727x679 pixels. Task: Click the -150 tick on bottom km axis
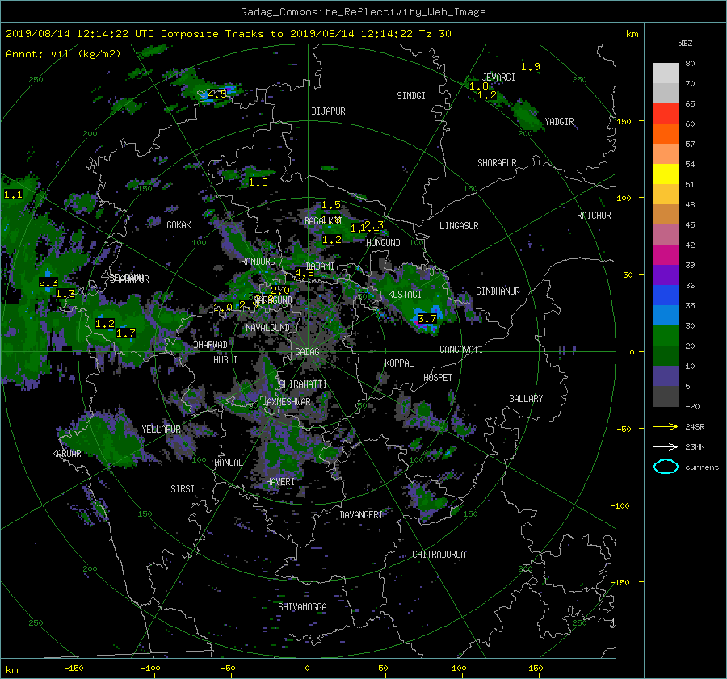(74, 668)
